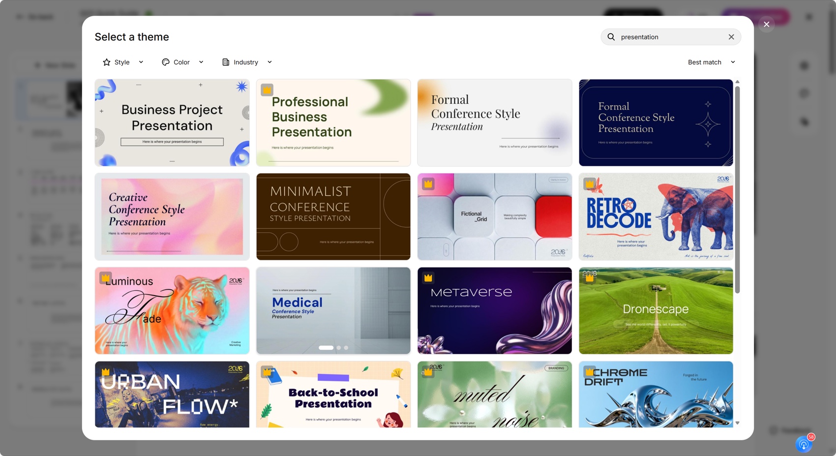Change the Best match sort order

click(x=712, y=62)
